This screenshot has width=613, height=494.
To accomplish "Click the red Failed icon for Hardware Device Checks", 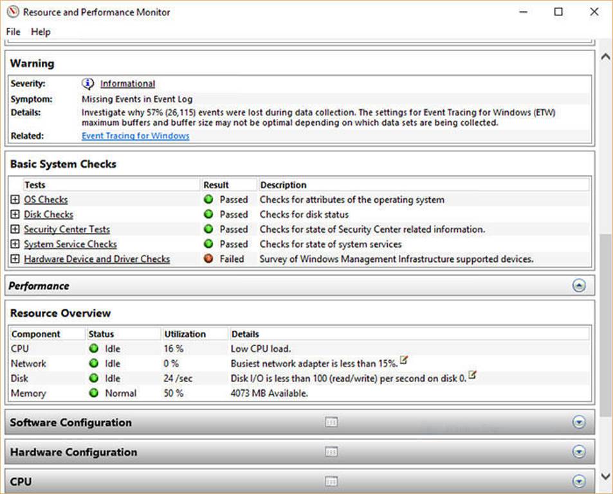I will pyautogui.click(x=208, y=259).
